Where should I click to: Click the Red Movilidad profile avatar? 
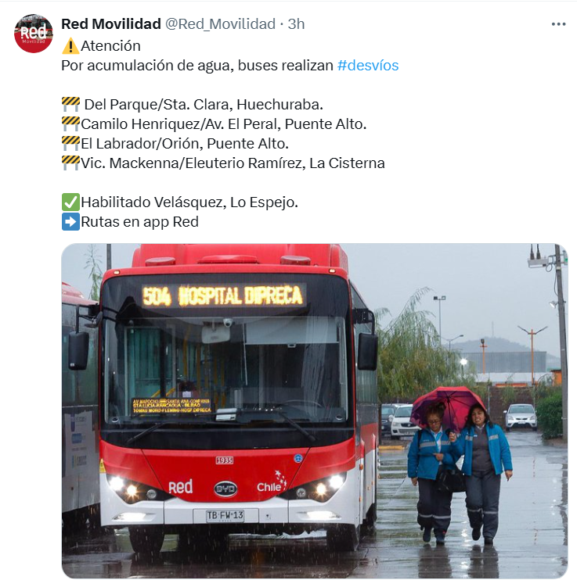point(34,34)
